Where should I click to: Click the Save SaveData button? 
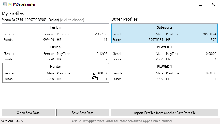tap(83, 113)
